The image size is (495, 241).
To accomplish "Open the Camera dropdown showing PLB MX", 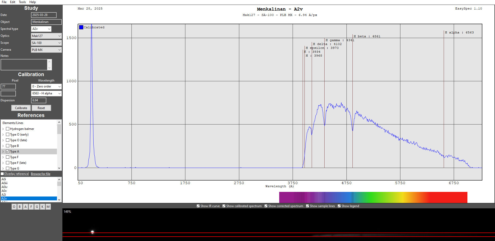I will (x=46, y=50).
